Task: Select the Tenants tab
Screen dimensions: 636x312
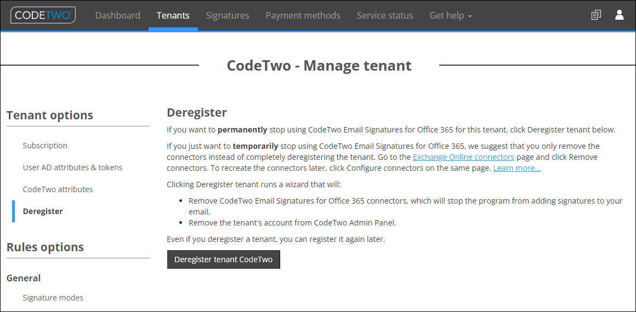Action: point(173,15)
